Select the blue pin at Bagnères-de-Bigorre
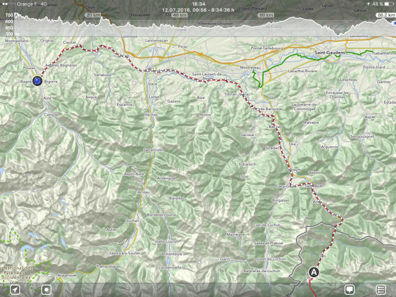This screenshot has height=297, width=396. point(37,81)
